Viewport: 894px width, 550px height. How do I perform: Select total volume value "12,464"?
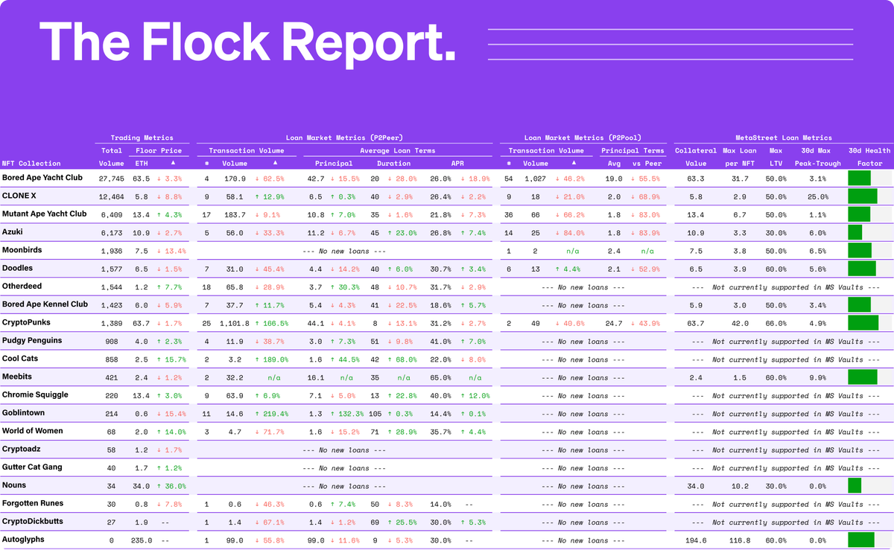click(112, 197)
